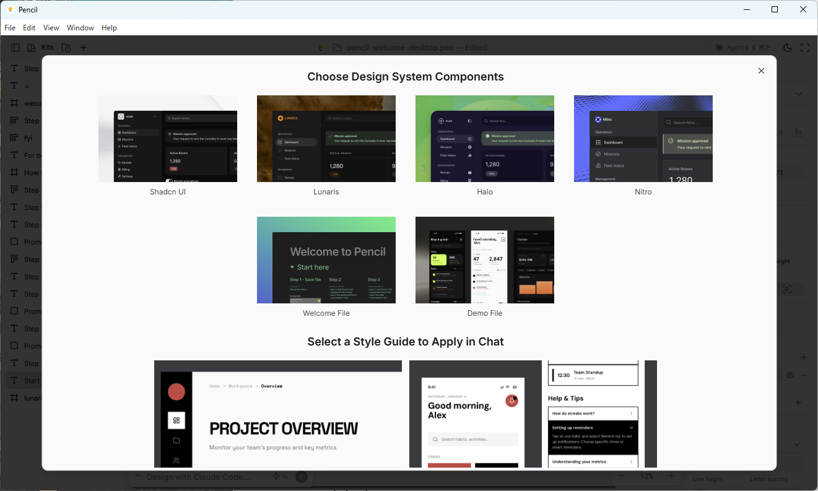The image size is (818, 491).
Task: Pick the Halo design system preview
Action: click(485, 139)
